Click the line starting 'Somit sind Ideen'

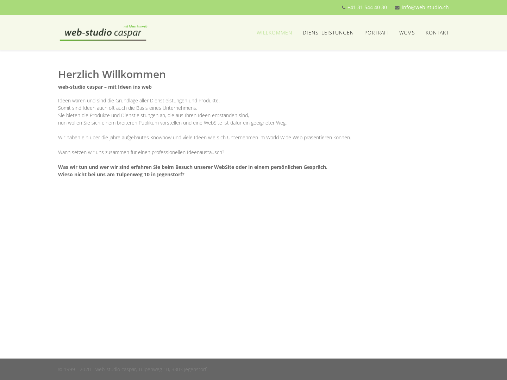127,108
